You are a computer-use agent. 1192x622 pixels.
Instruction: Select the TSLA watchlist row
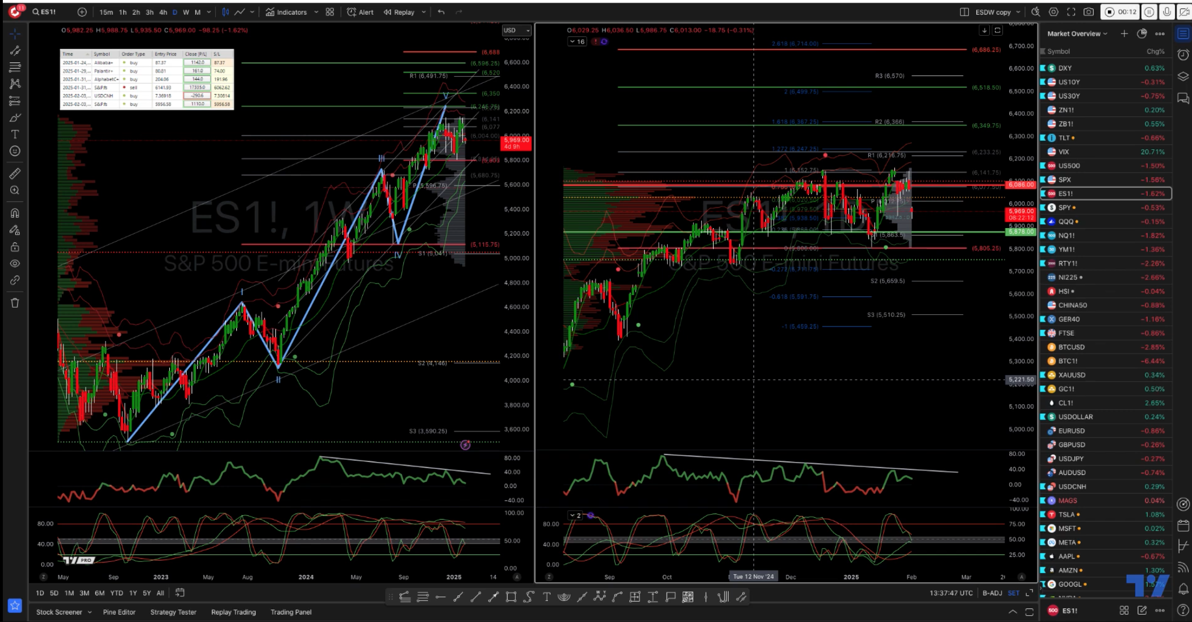[1105, 514]
